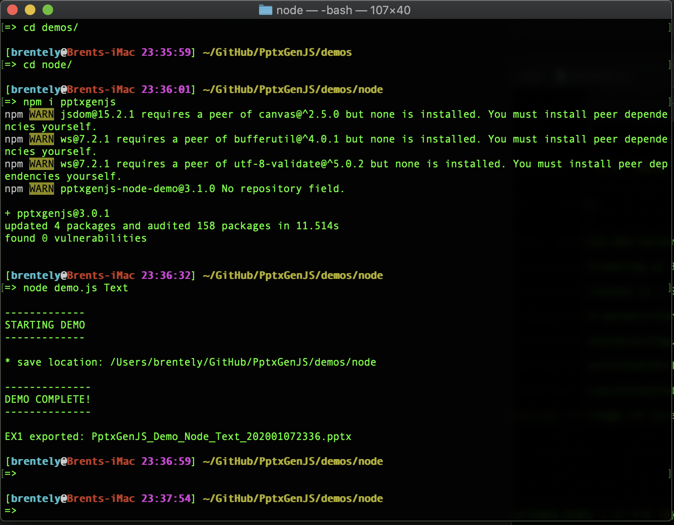Click the green zoom traffic light

tap(47, 9)
